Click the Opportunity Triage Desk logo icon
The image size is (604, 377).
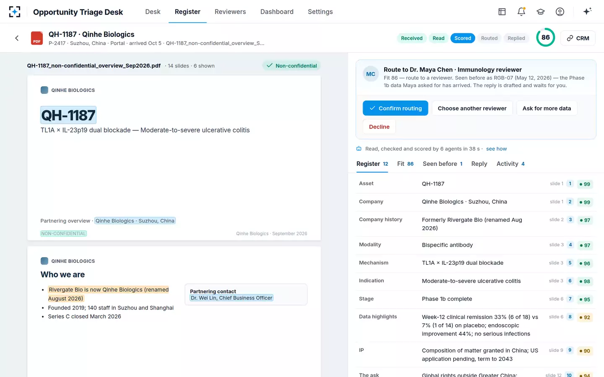pyautogui.click(x=15, y=12)
